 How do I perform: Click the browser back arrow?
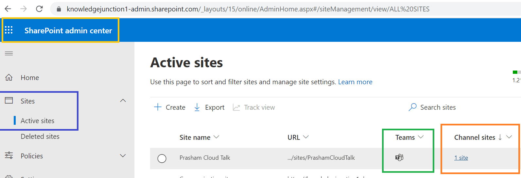(8, 9)
